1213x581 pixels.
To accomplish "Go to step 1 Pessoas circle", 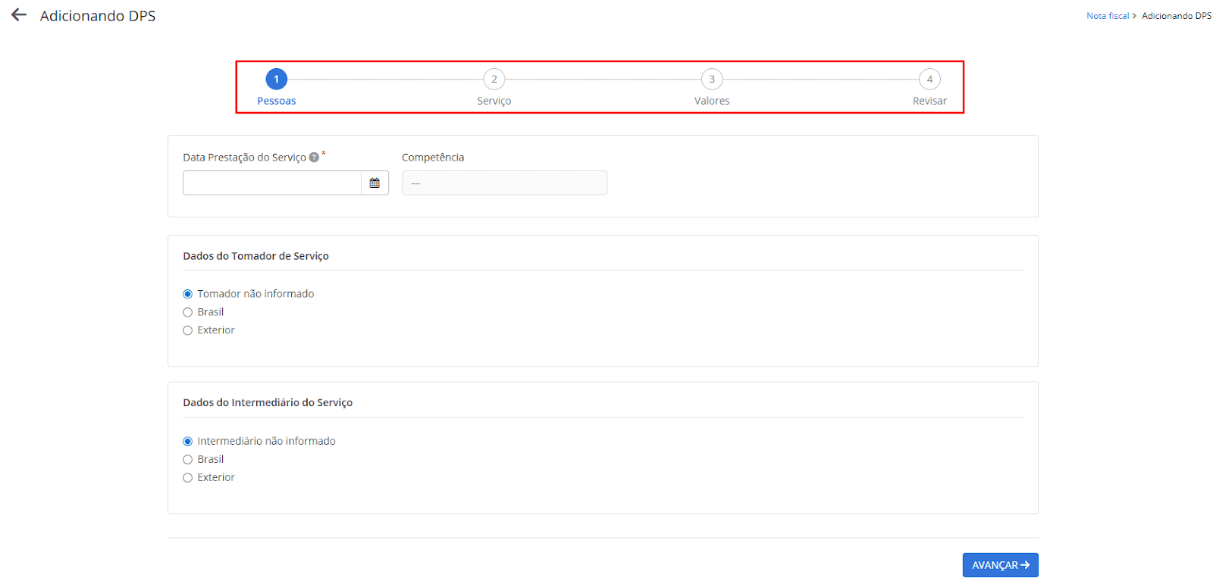I will point(277,80).
